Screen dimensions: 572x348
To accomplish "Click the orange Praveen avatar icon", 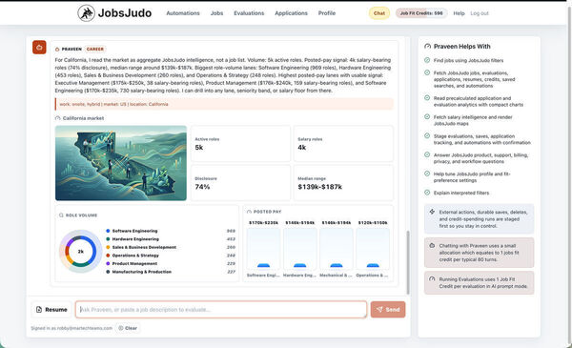I will (39, 47).
